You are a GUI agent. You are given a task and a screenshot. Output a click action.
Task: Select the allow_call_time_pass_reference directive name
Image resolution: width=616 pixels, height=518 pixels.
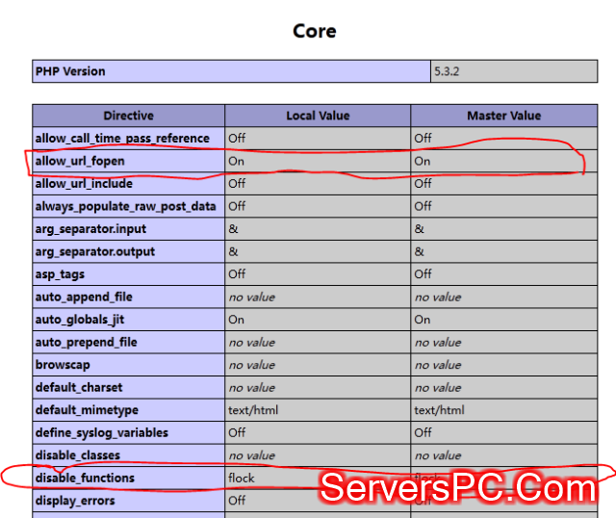point(121,138)
